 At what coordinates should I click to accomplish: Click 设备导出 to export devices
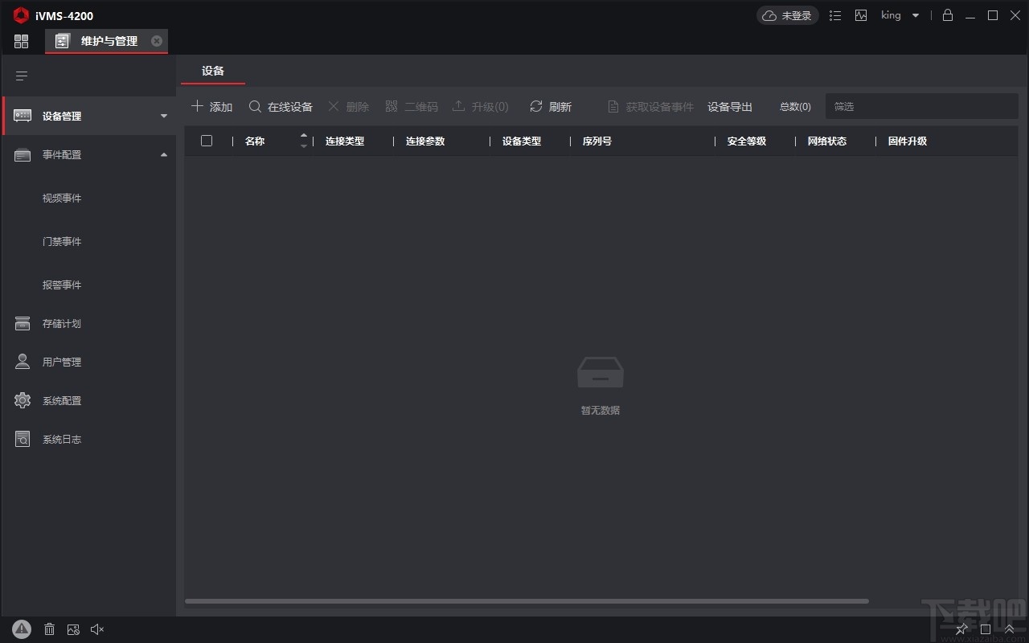728,105
